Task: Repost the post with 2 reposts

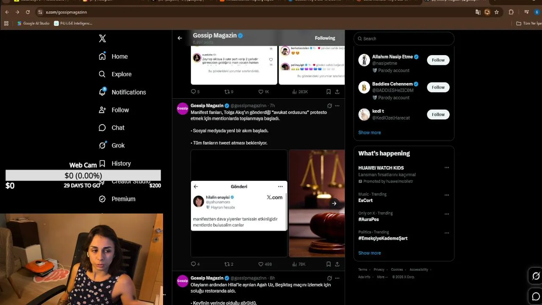Action: 229,264
